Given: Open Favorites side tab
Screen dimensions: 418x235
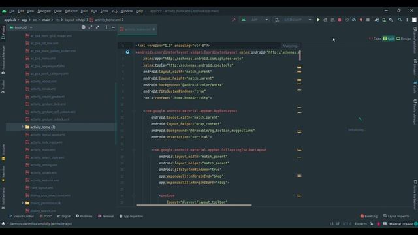Looking at the screenshot, I should [3, 174].
